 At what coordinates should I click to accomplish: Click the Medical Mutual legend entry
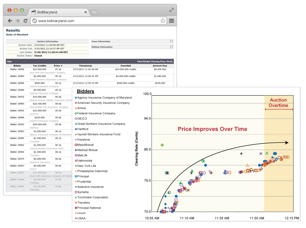pyautogui.click(x=86, y=150)
